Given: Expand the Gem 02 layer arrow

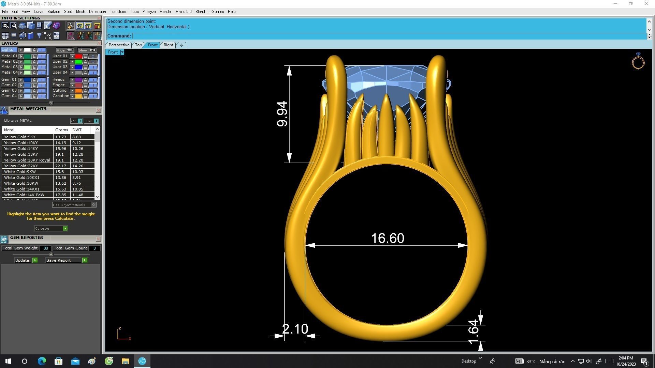Looking at the screenshot, I should click(21, 85).
